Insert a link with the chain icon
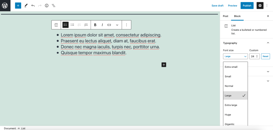 coord(109,25)
